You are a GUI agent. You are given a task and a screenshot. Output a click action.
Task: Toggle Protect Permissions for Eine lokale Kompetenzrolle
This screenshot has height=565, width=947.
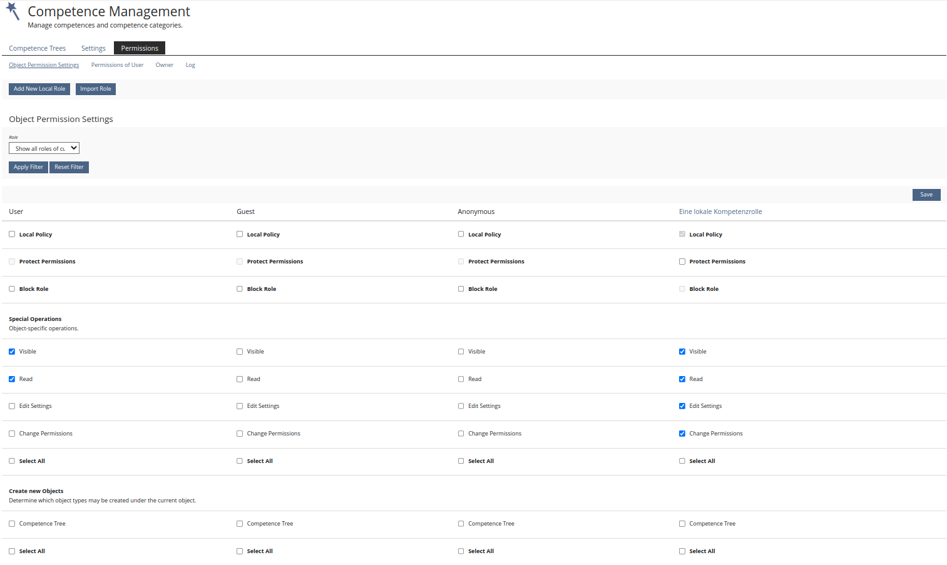click(x=682, y=262)
